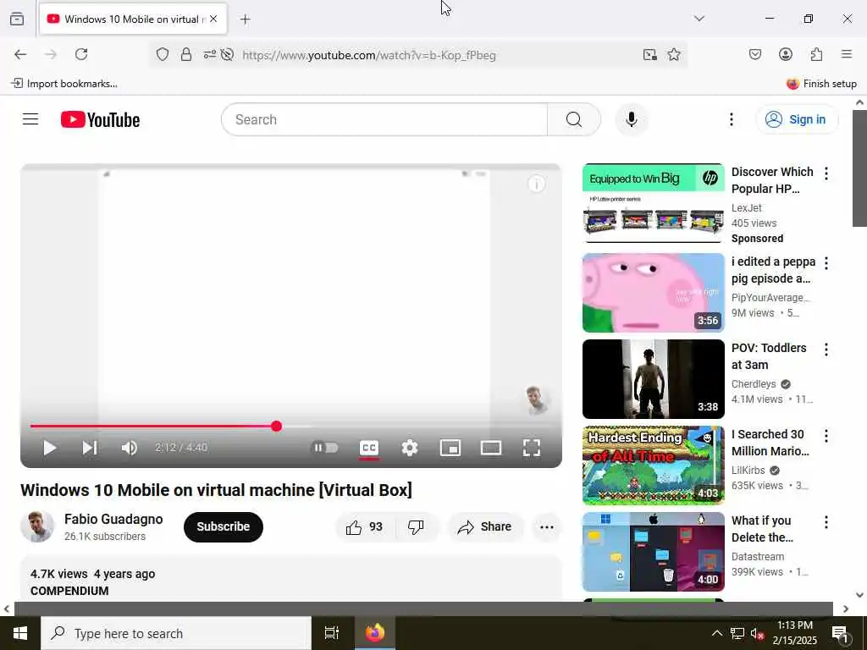Open more actions menu beside Share
867x650 pixels.
(x=547, y=527)
